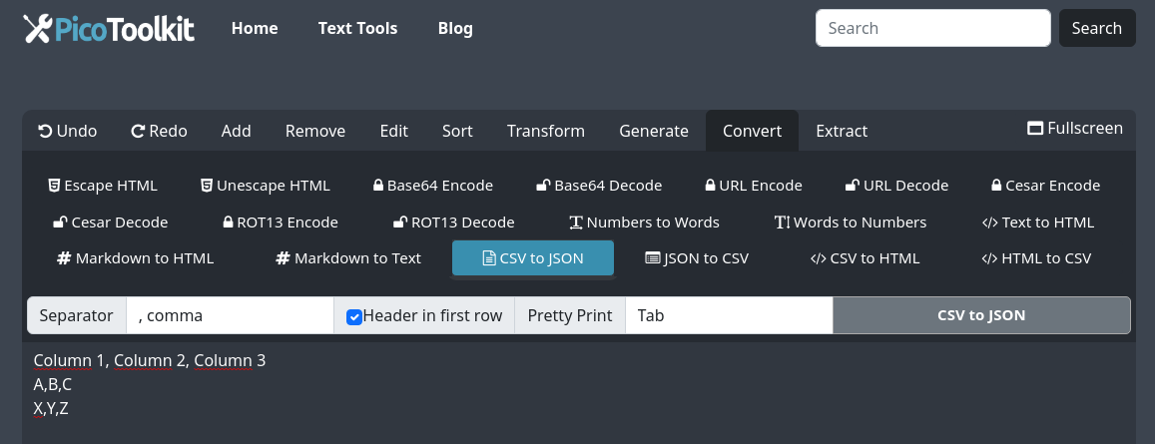Select the URL Decode tool
Screen dimensions: 1155x444
click(896, 186)
